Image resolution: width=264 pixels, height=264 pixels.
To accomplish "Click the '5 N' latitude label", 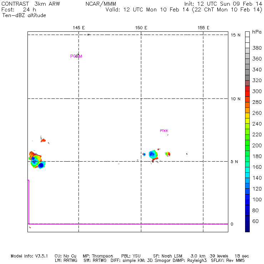I will [x=234, y=162].
